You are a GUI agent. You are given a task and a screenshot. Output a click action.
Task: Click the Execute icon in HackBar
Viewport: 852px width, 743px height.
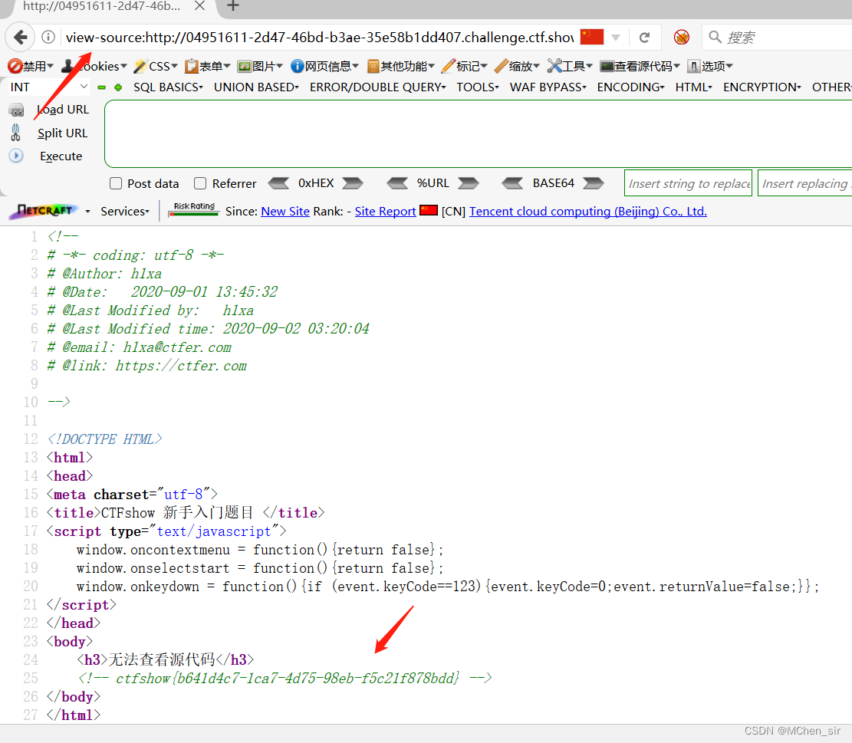(15, 156)
